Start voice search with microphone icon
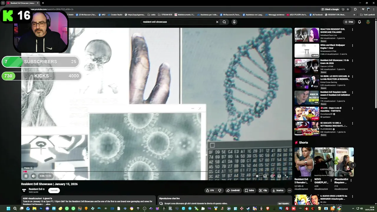377x212 pixels. point(234,22)
